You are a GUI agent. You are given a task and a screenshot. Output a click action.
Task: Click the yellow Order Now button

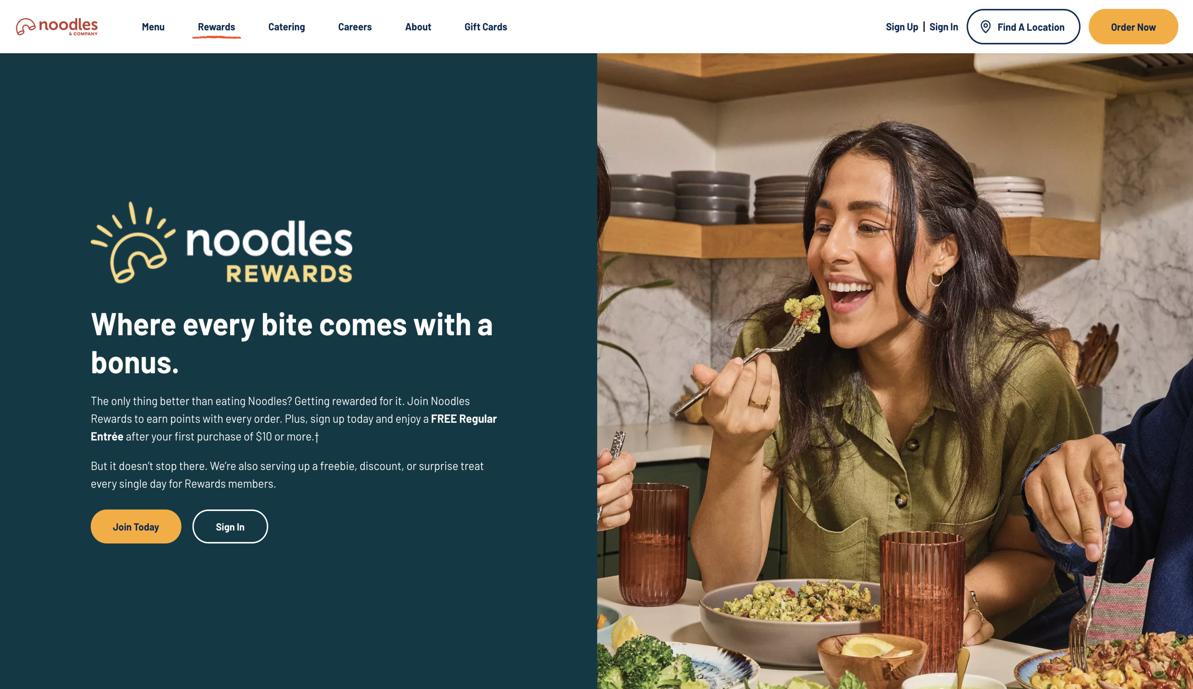coord(1133,27)
